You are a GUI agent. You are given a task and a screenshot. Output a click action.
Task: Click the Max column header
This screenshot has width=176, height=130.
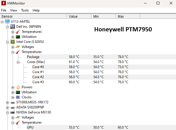(121, 17)
